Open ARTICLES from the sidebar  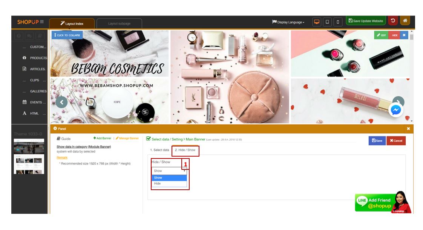[x=34, y=69]
